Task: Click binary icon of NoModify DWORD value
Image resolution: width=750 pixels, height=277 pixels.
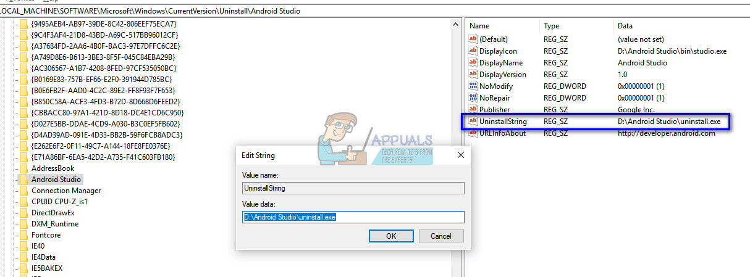Action: [x=473, y=86]
